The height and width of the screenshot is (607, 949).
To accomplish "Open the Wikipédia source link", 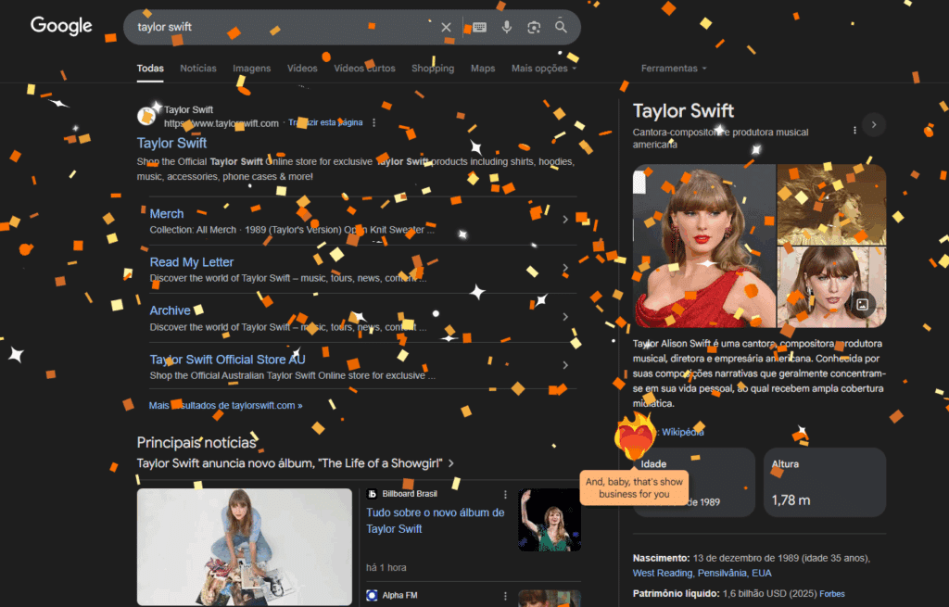I will click(683, 432).
